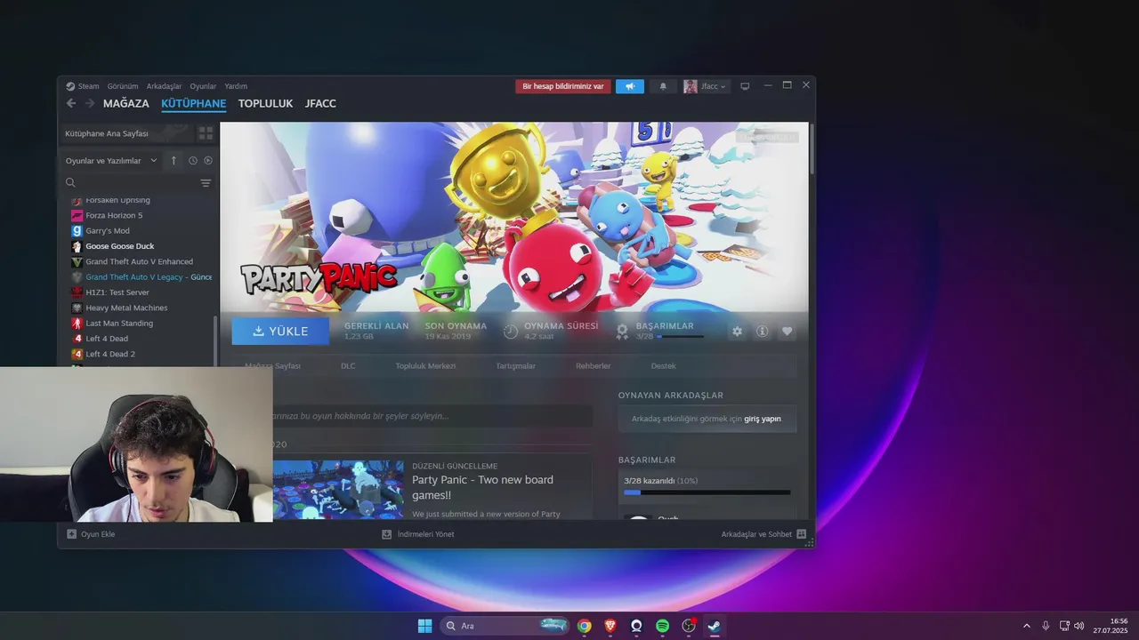Open volume control in system tray
This screenshot has width=1139, height=640.
[x=1079, y=626]
